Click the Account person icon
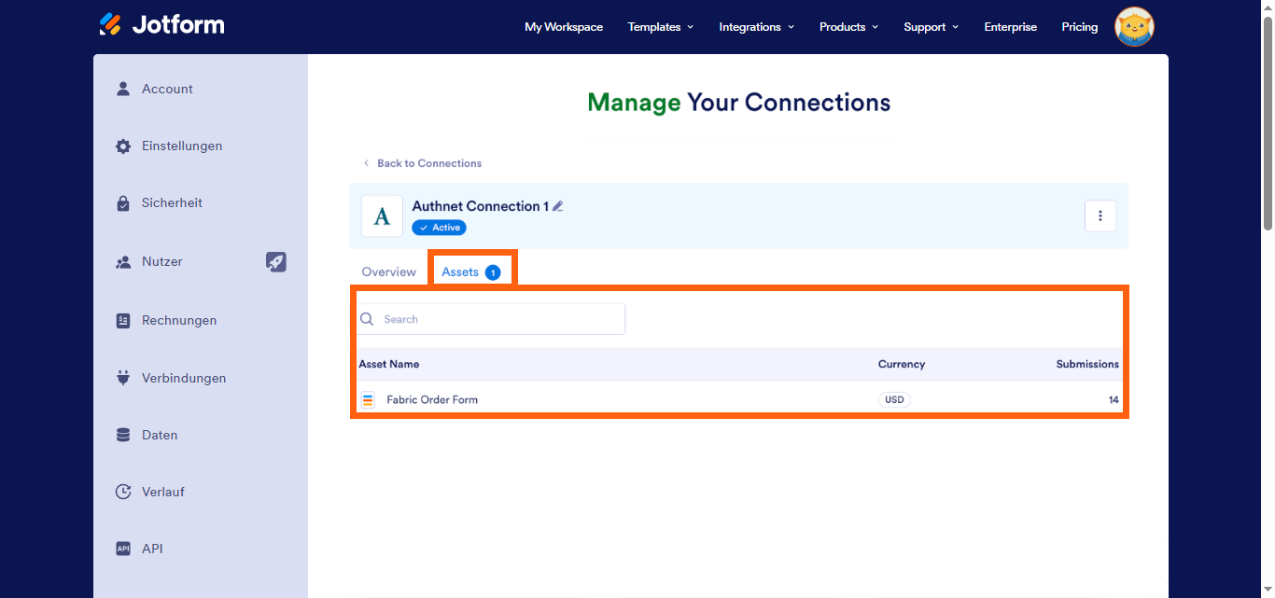The width and height of the screenshot is (1275, 598). pyautogui.click(x=123, y=89)
